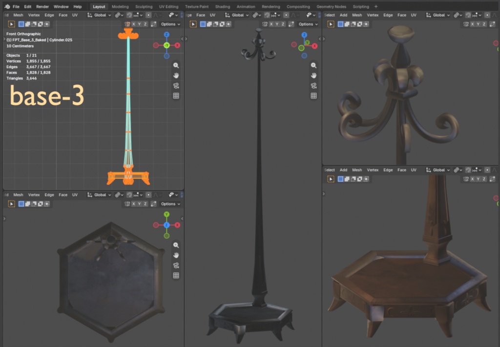Open the pivot point dropdown in the tall coat-stand header

click(x=257, y=15)
